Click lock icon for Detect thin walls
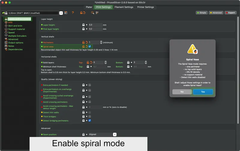This screenshot has height=151, width=240. (83, 112)
